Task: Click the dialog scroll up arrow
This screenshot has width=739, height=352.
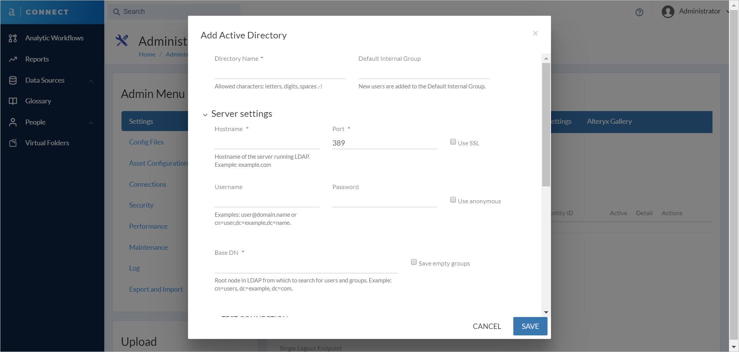Action: tap(546, 58)
